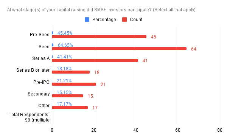227x140 pixels.
Task: Click the 64.65% data label
Action: pos(65,45)
